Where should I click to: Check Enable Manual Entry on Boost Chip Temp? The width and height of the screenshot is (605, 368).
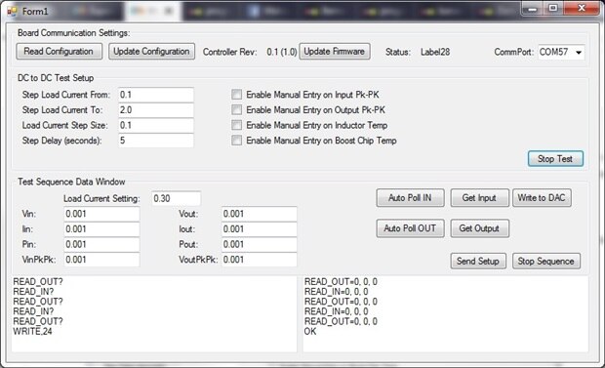(236, 141)
